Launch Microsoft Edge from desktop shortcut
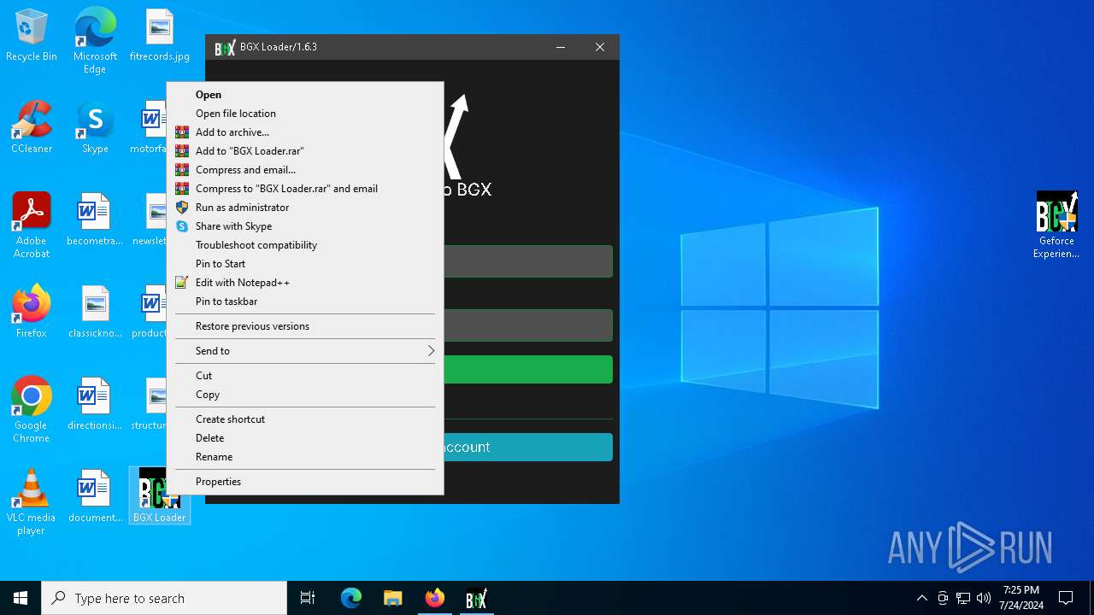1094x615 pixels. pos(95,41)
